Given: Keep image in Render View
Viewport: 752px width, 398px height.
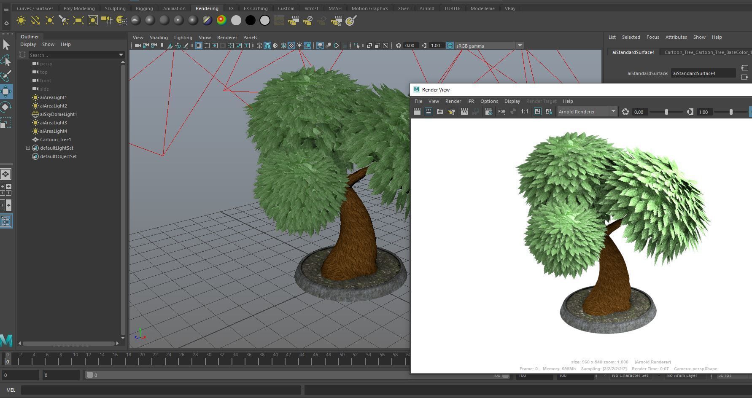Looking at the screenshot, I should tap(538, 112).
